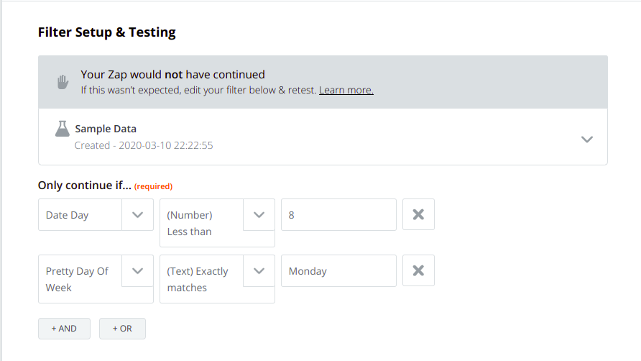This screenshot has width=641, height=361.
Task: Click the + OR button
Action: [x=122, y=329]
